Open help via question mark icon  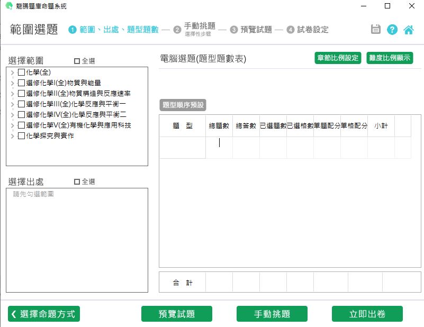[x=392, y=30]
